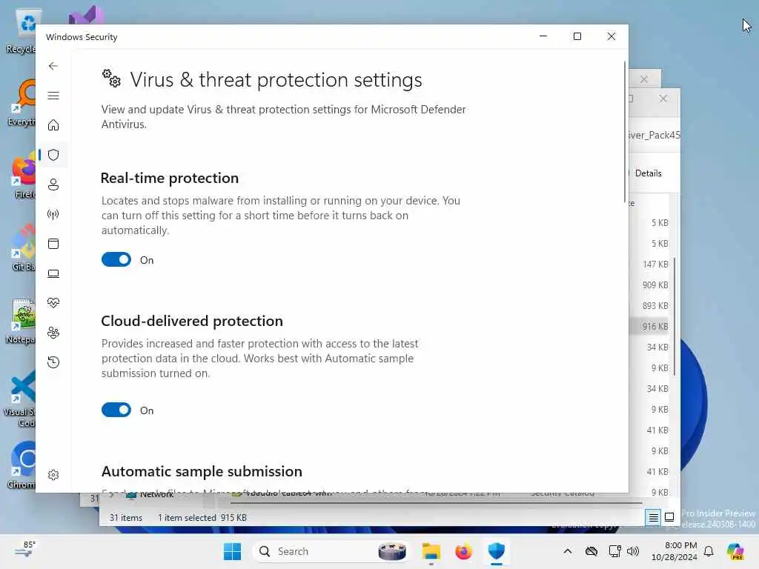Open Home in Windows Security sidebar
This screenshot has width=759, height=569.
pos(53,125)
